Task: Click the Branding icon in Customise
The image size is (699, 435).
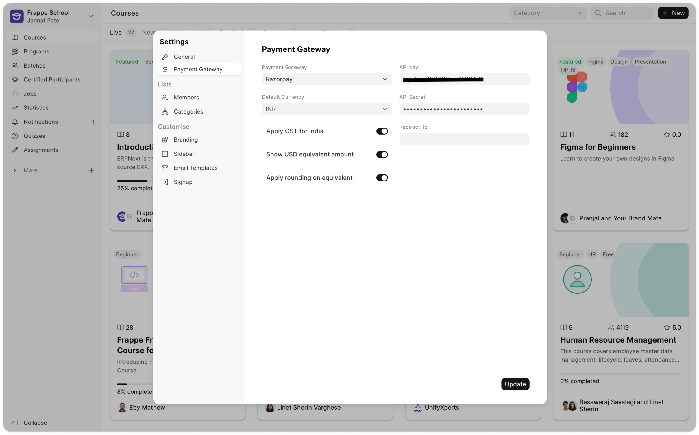Action: tap(165, 140)
